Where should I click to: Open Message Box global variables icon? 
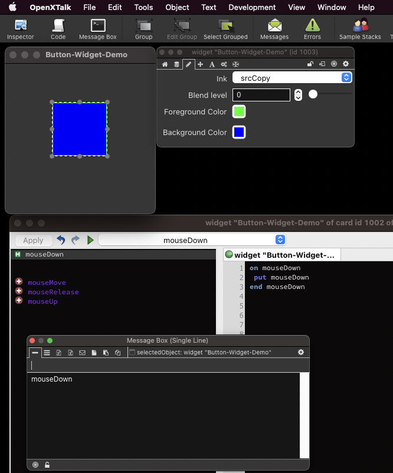pyautogui.click(x=70, y=353)
